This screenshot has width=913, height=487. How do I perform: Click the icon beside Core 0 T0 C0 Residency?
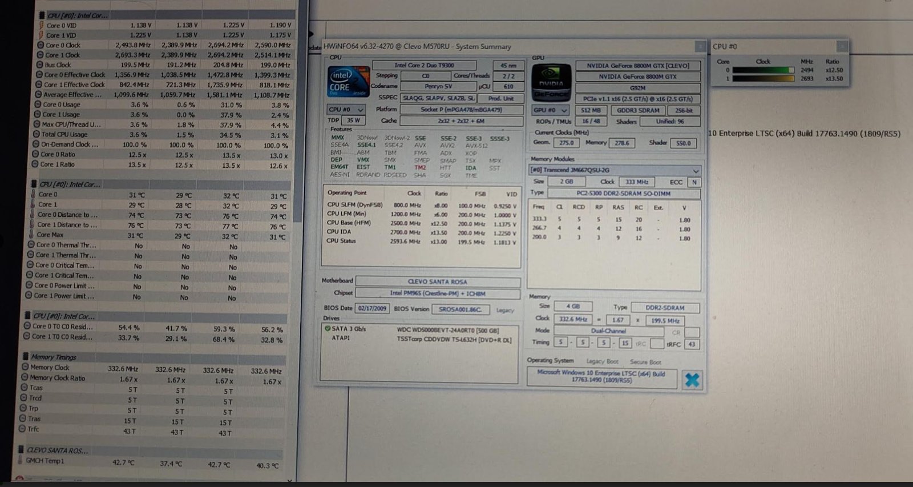point(27,326)
